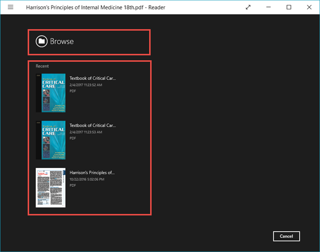The width and height of the screenshot is (320, 252).
Task: Select 'Textbook of Critical Car...' title above 11:23:53 AM
Action: click(x=93, y=126)
